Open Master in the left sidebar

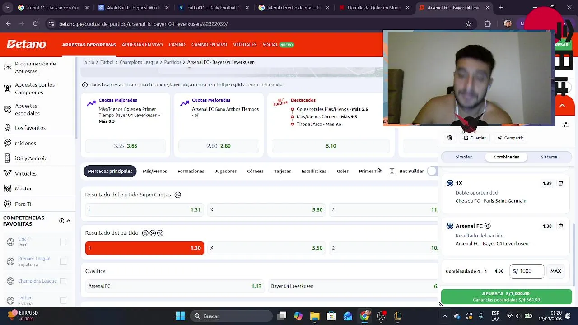click(x=23, y=189)
